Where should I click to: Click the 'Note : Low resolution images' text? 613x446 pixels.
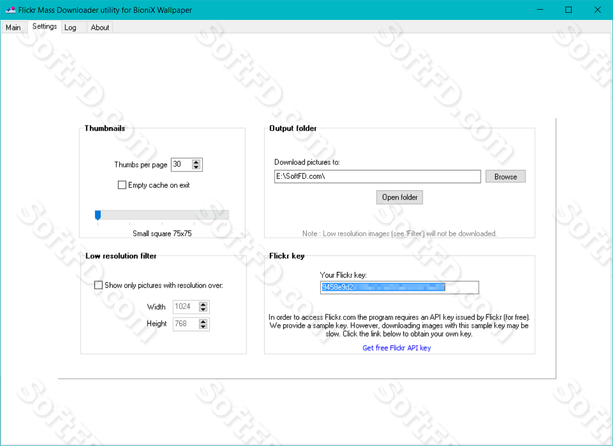point(399,234)
